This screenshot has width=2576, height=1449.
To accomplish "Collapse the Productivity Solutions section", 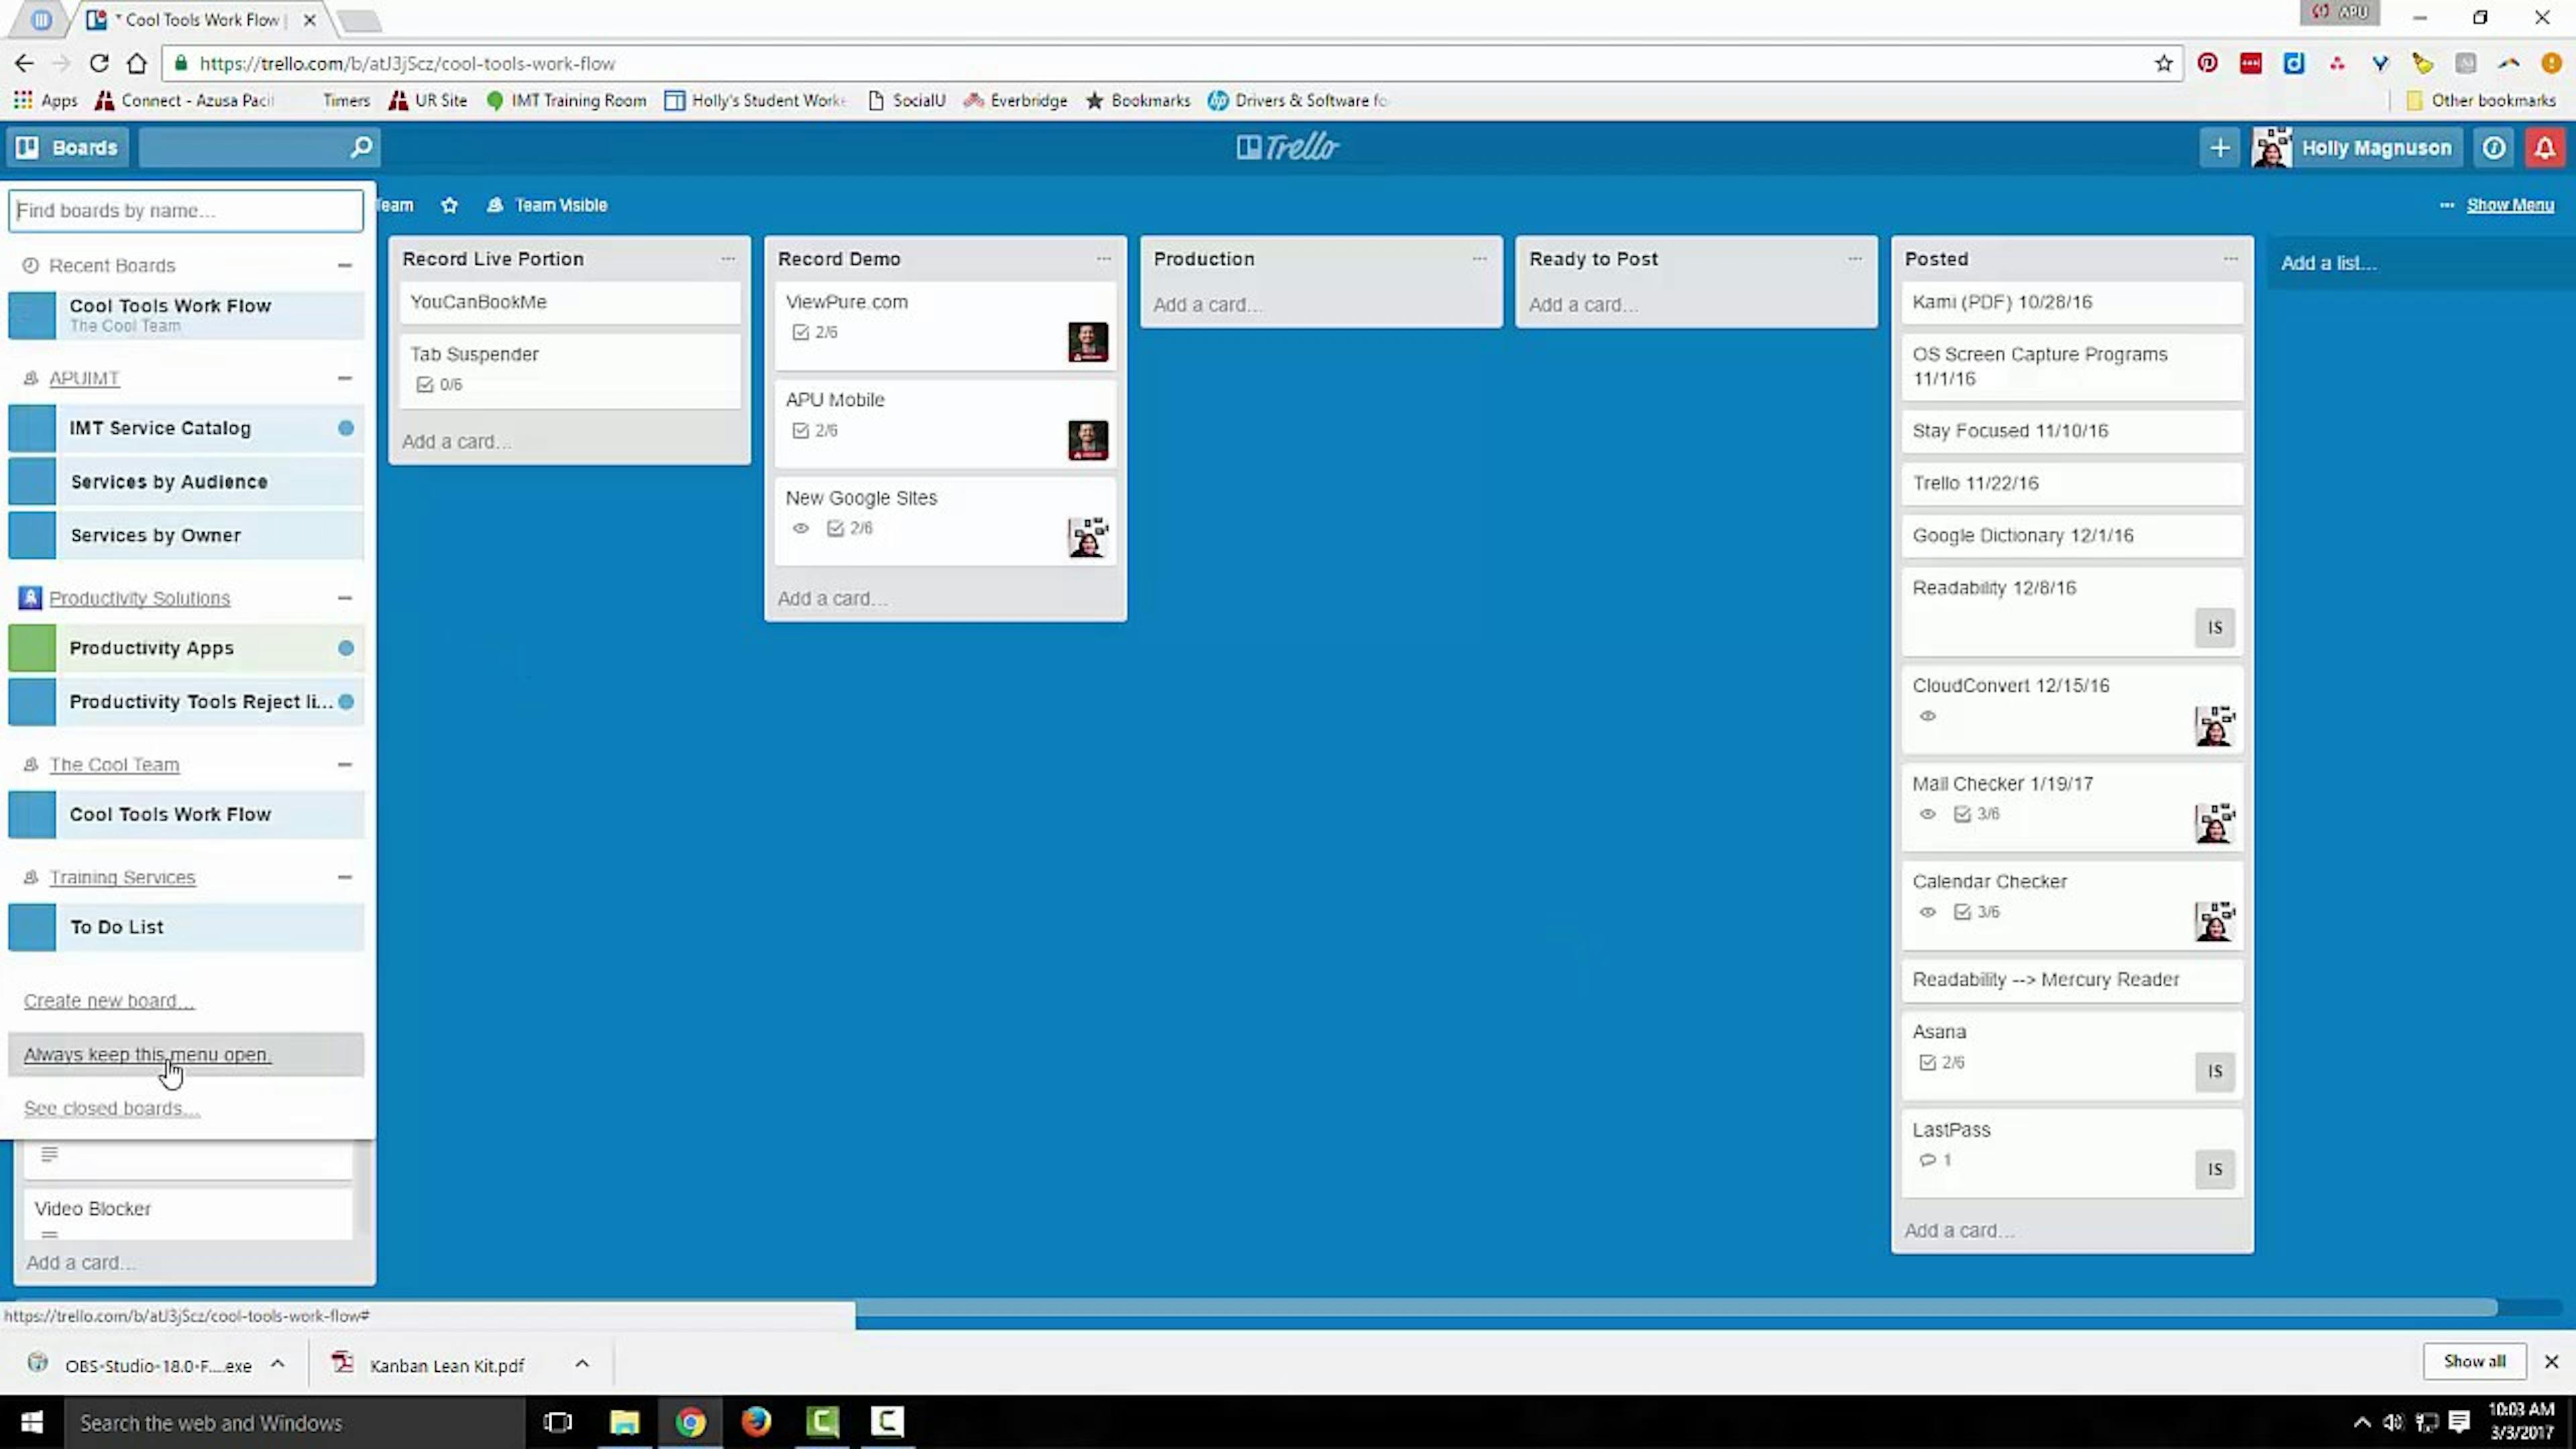I will pyautogui.click(x=345, y=598).
